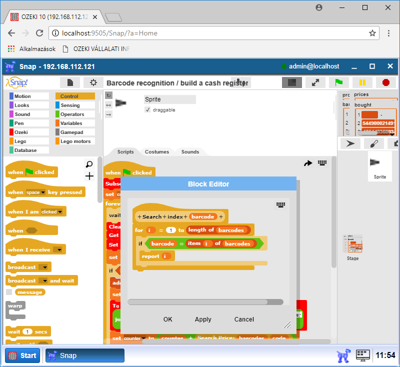Image resolution: width=400 pixels, height=367 pixels.
Task: Click the palette vertical scrollbar
Action: pyautogui.click(x=100, y=180)
